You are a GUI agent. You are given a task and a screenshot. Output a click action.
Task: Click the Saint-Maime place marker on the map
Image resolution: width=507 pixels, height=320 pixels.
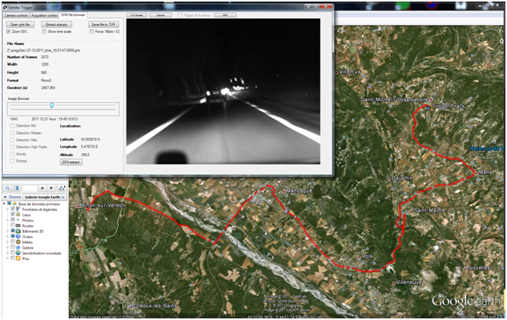pos(412,211)
